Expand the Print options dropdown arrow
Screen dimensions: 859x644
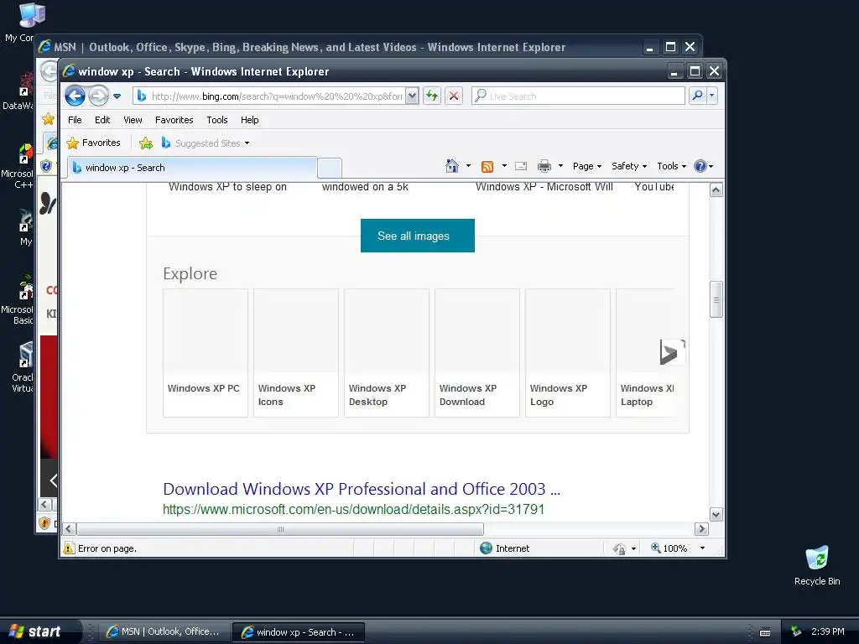click(x=560, y=166)
